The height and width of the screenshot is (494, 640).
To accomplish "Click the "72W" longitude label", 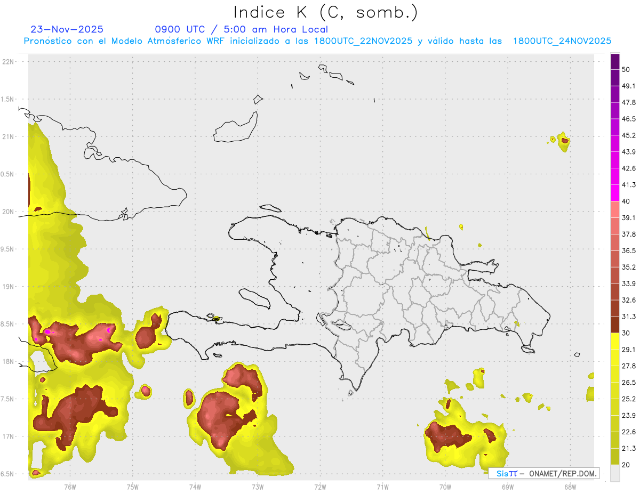I will 320,487.
